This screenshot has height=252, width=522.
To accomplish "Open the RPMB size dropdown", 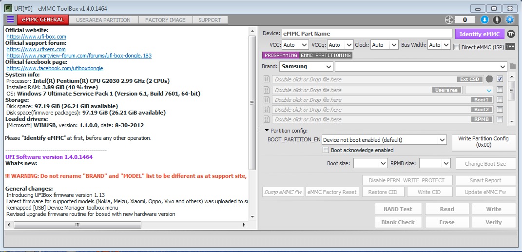I will point(435,163).
